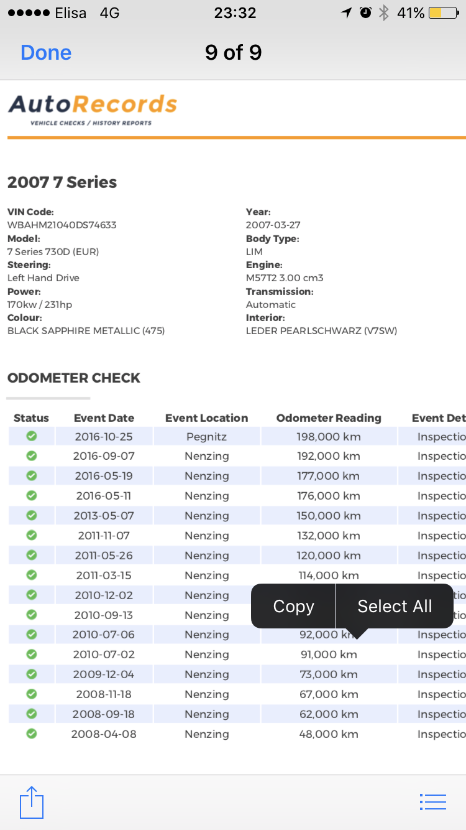Tap the AutoRecords logo
This screenshot has width=466, height=830.
click(93, 109)
